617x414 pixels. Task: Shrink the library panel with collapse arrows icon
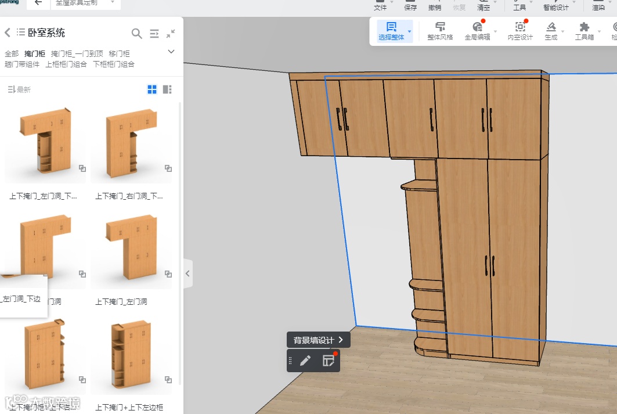point(171,34)
